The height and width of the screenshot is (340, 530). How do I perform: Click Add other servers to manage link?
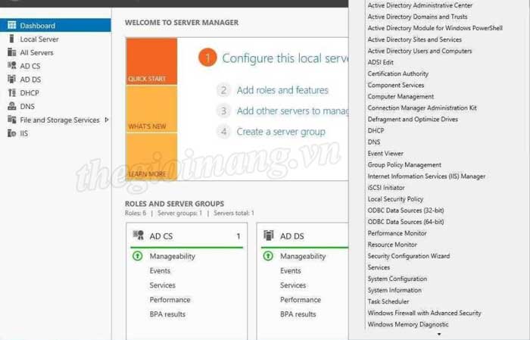292,111
